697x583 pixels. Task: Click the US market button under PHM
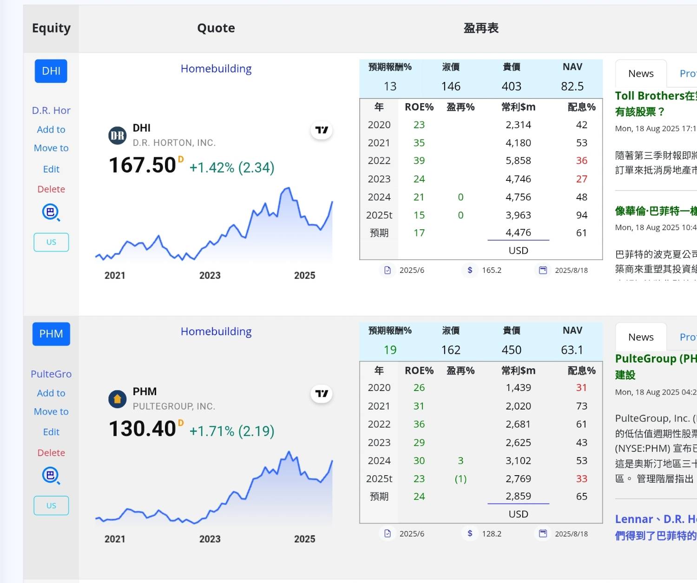point(51,506)
